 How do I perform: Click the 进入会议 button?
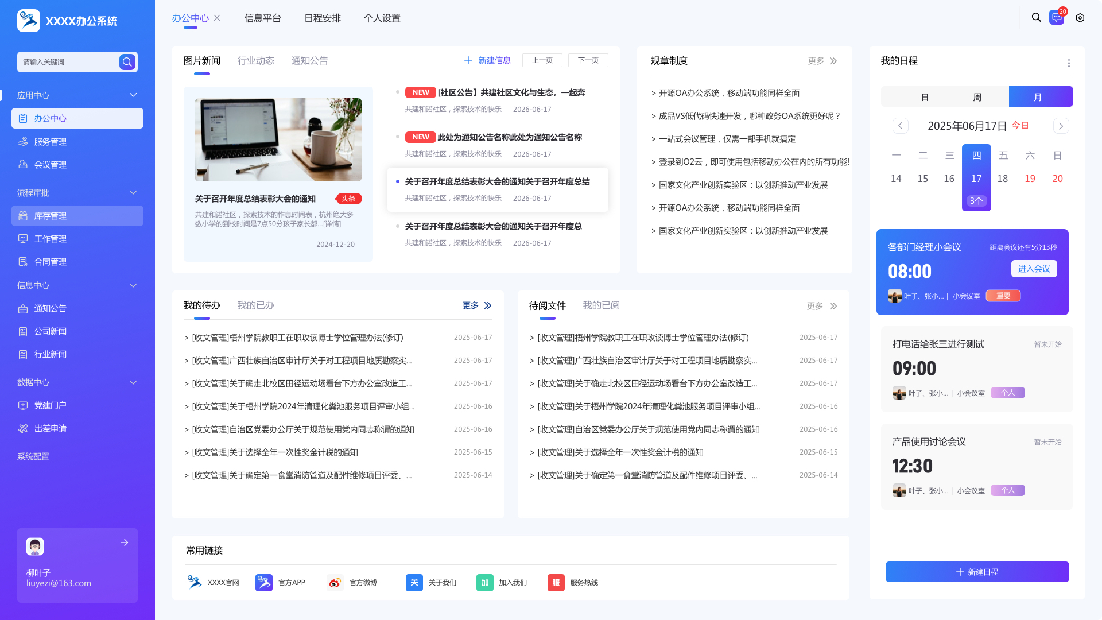1034,269
